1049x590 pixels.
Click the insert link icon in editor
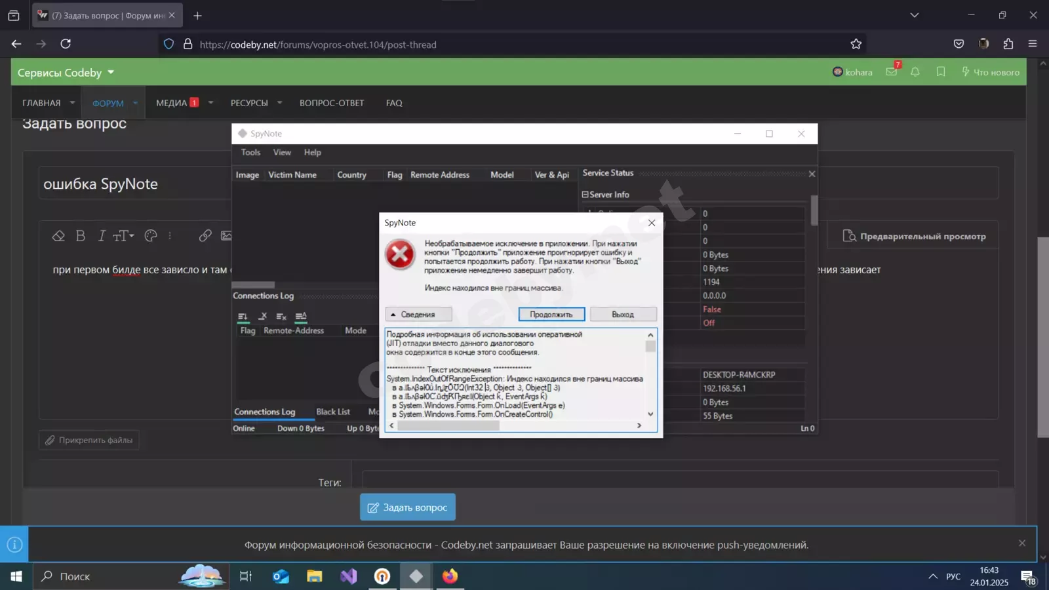coord(205,236)
